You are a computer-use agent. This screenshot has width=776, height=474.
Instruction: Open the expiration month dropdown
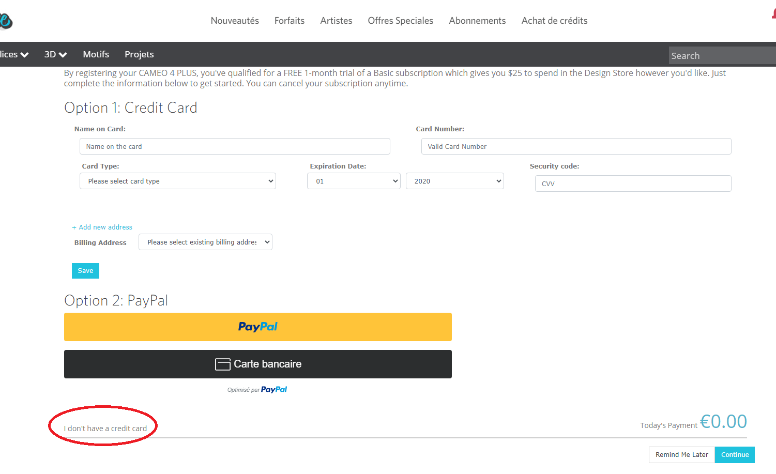pyautogui.click(x=354, y=181)
